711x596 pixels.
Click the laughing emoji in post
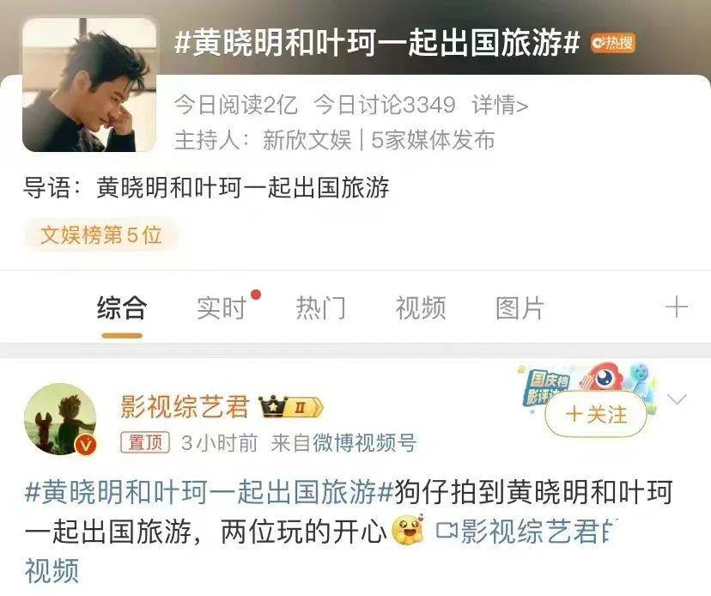pos(408,530)
